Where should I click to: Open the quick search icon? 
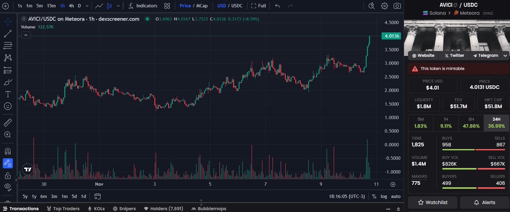372,6
